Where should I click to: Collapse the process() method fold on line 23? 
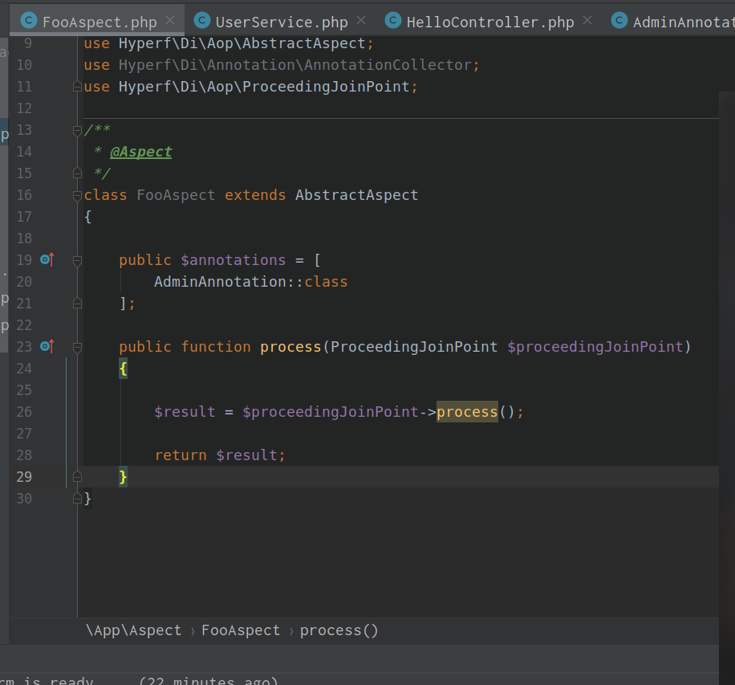(x=77, y=346)
